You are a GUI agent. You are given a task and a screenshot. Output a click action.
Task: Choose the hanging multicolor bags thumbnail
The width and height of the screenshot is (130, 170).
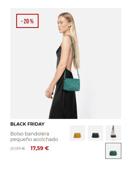click(113, 133)
